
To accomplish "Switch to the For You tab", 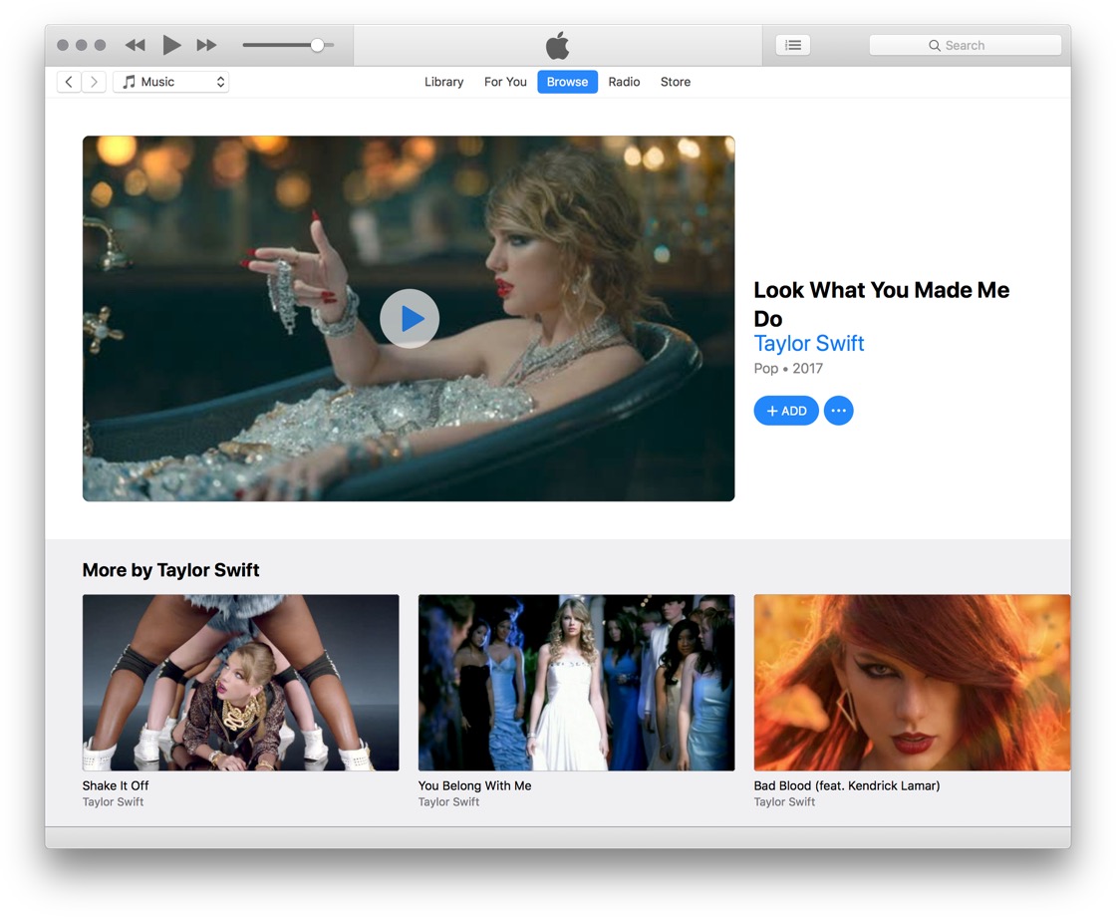I will pyautogui.click(x=505, y=82).
